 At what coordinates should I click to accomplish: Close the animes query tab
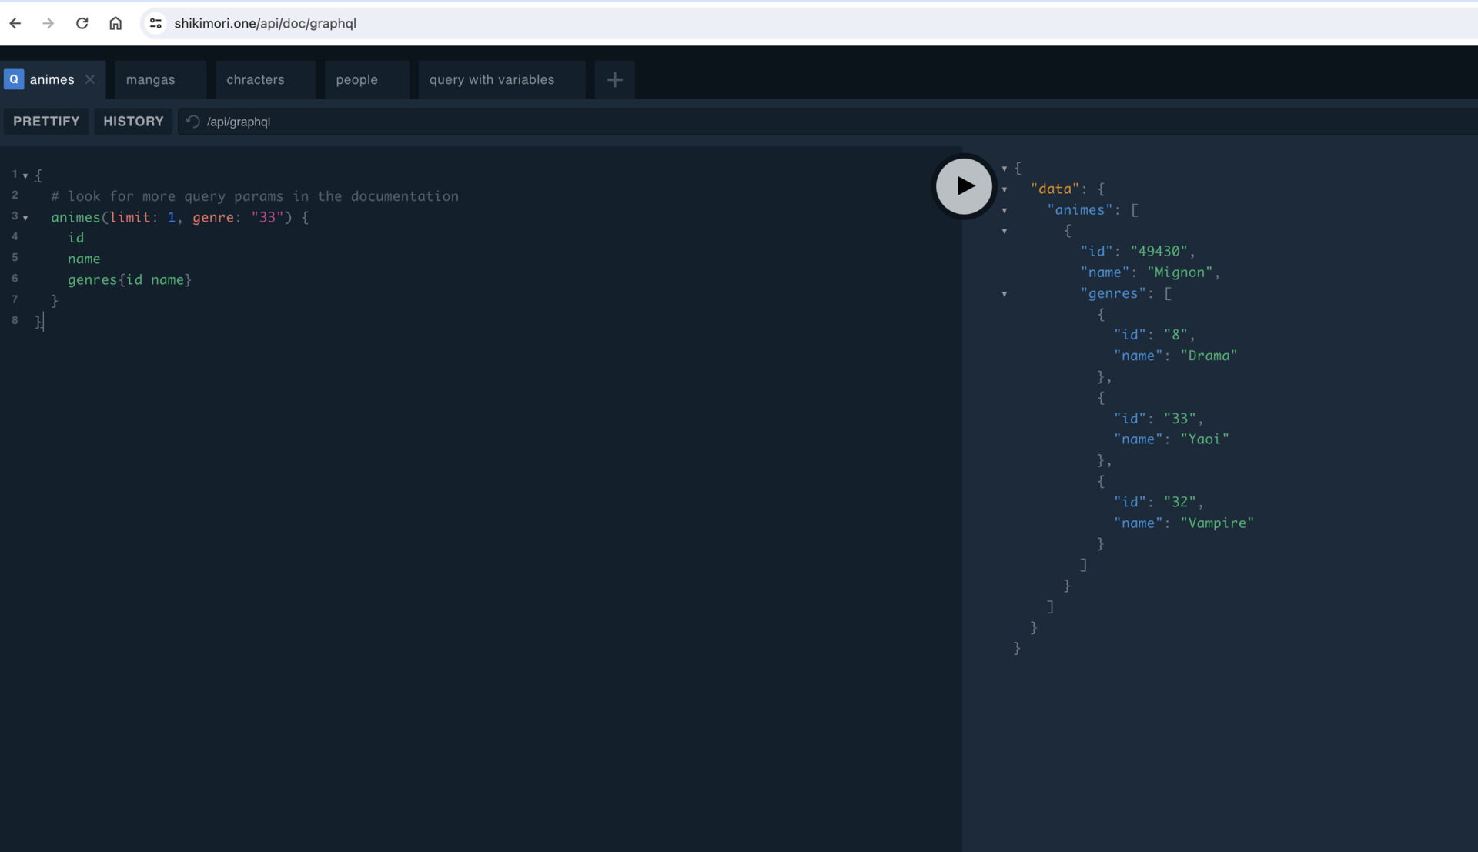coord(90,79)
